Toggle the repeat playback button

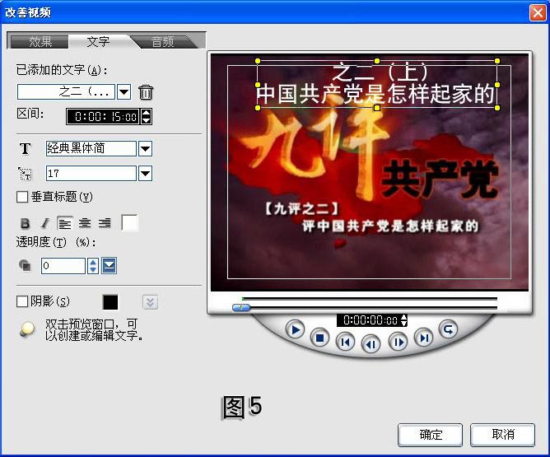(x=447, y=330)
